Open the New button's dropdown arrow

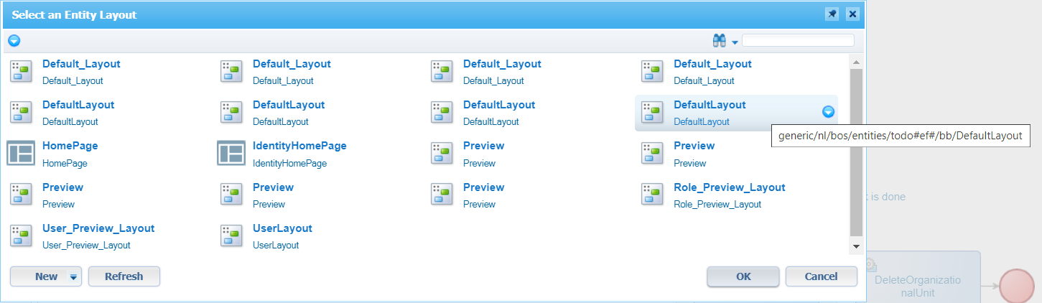pyautogui.click(x=73, y=277)
